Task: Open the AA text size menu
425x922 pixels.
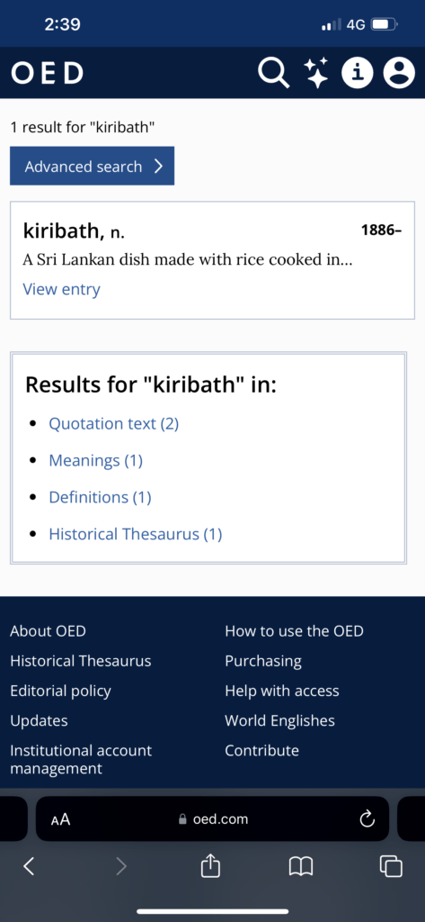Action: pyautogui.click(x=60, y=819)
